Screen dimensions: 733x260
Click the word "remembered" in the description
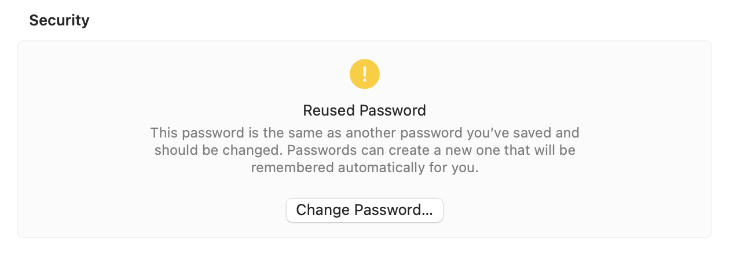[x=292, y=169]
